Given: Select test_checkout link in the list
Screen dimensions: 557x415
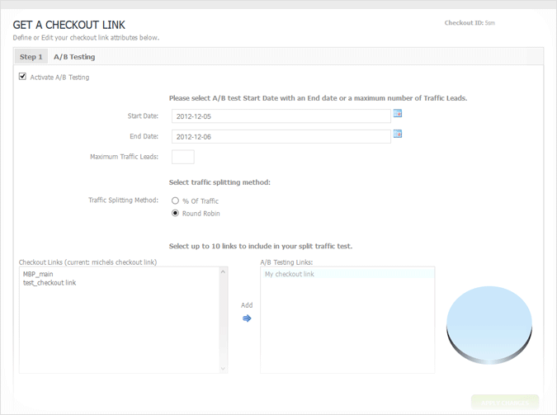Looking at the screenshot, I should 50,283.
